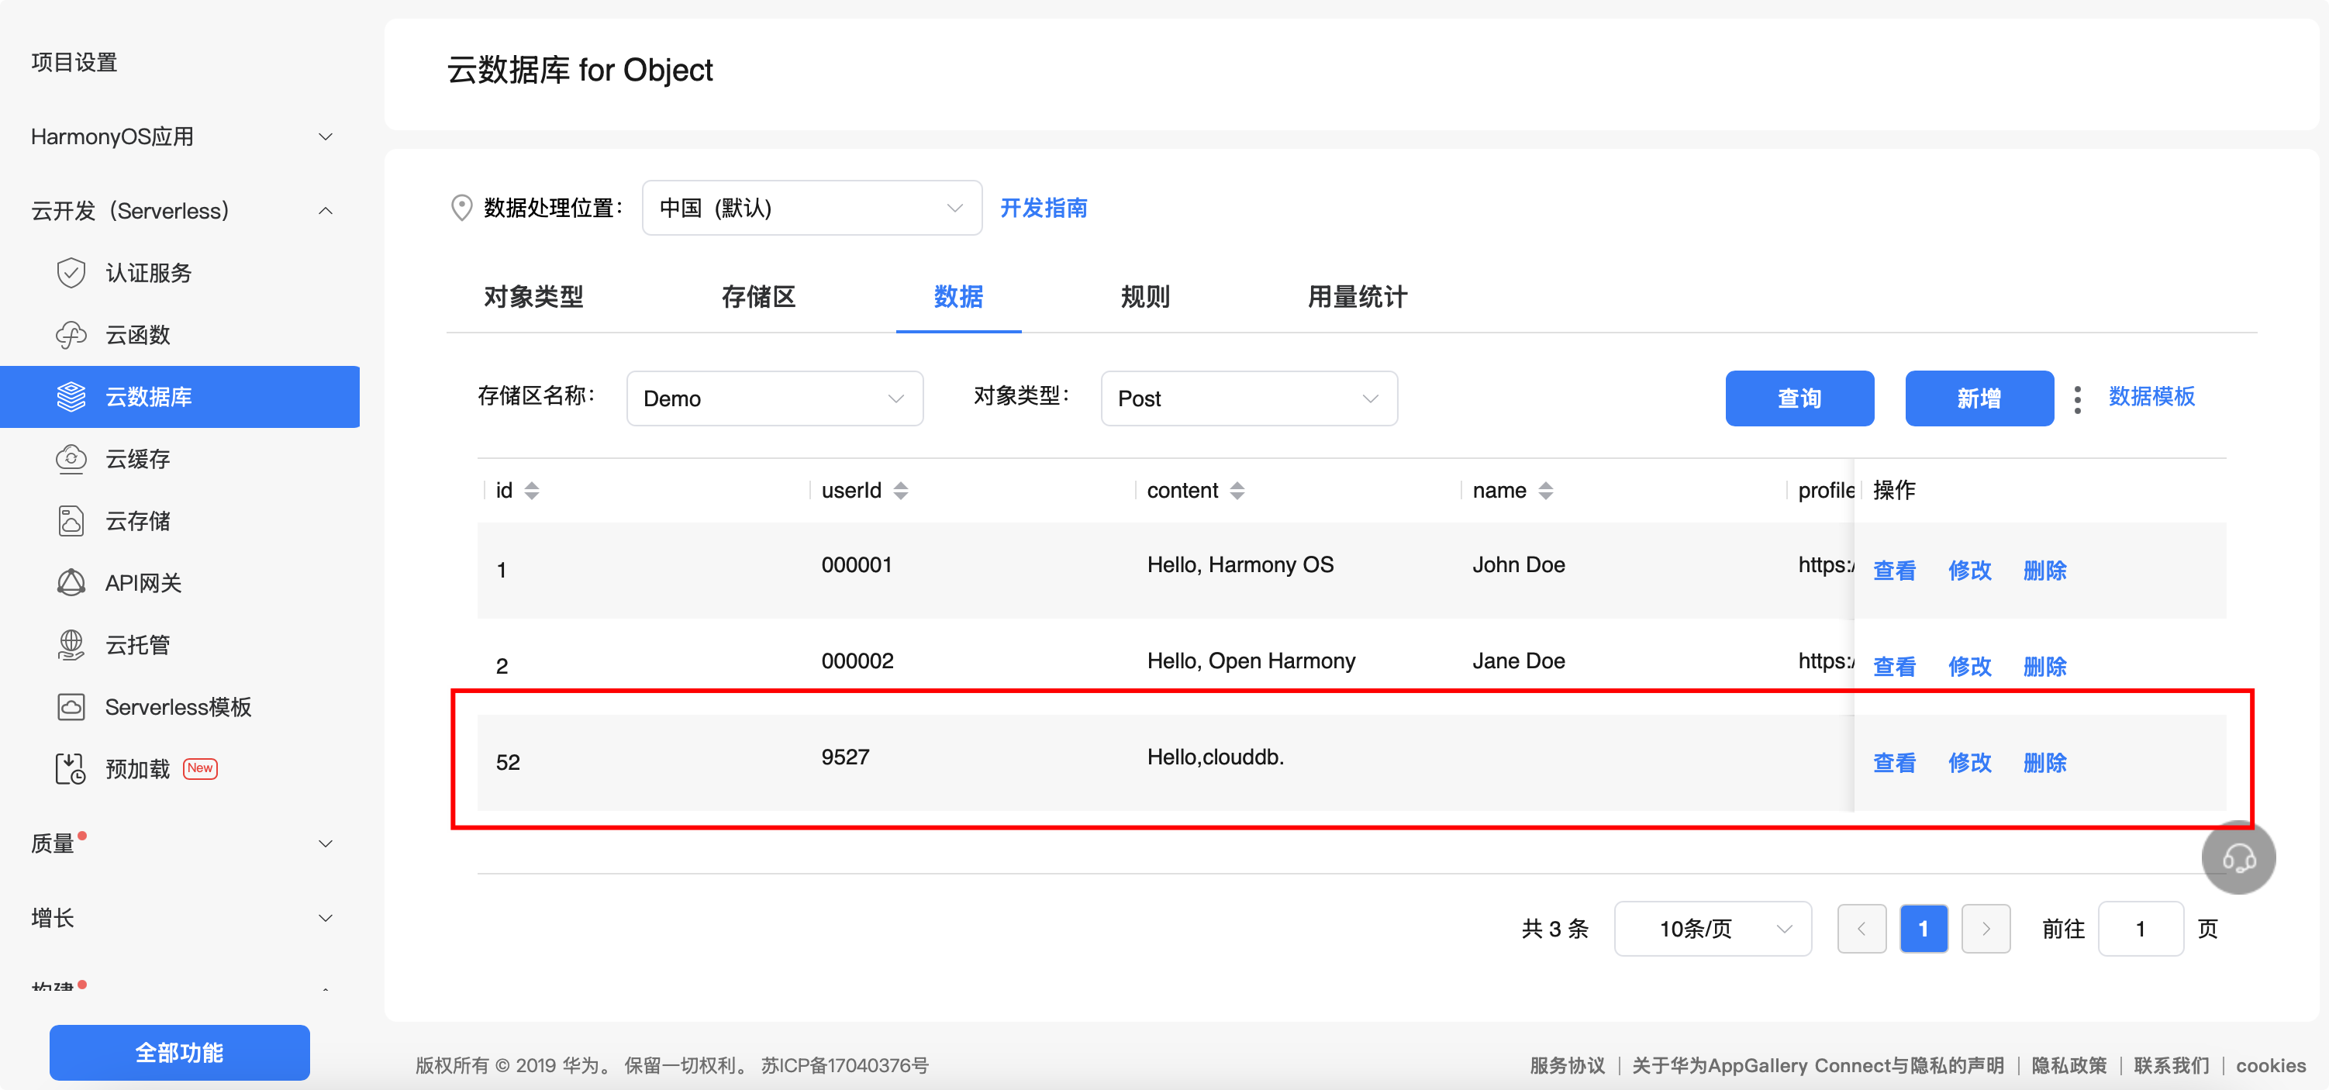Click 查看 for row id 1

click(x=1894, y=571)
